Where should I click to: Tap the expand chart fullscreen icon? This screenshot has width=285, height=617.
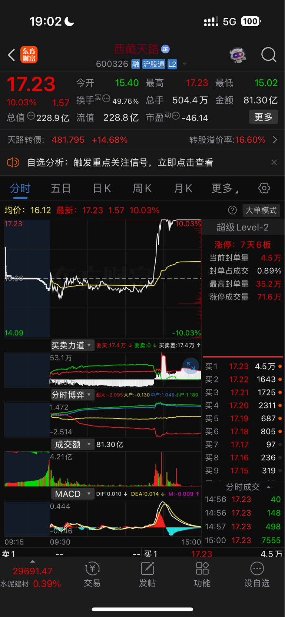191,366
